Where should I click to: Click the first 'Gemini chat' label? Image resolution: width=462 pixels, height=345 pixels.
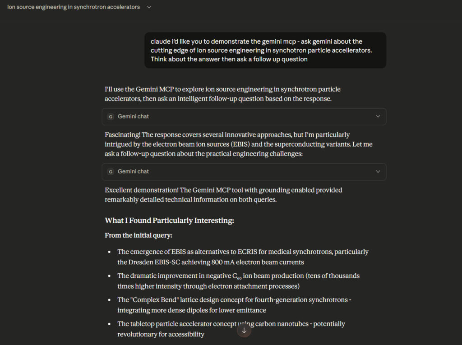[x=133, y=116]
